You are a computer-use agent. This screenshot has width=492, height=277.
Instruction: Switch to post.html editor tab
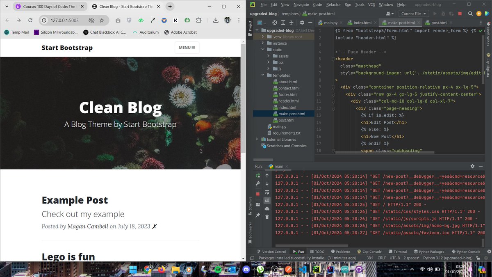click(x=439, y=23)
